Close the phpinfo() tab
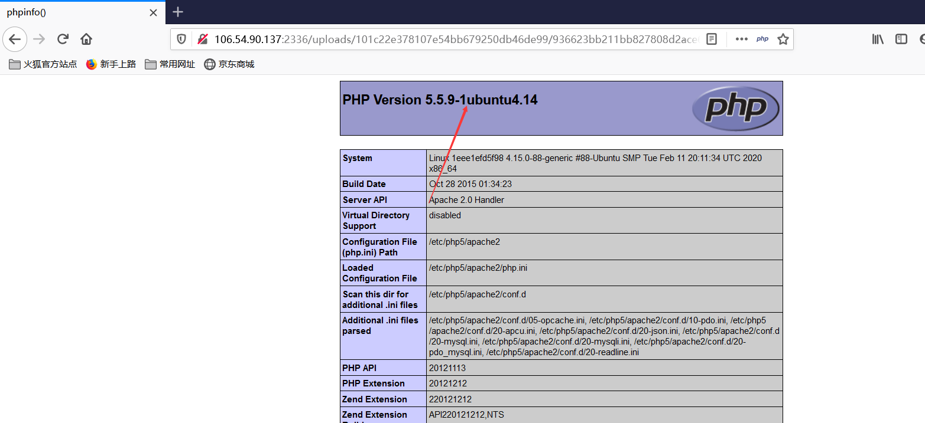 tap(153, 12)
